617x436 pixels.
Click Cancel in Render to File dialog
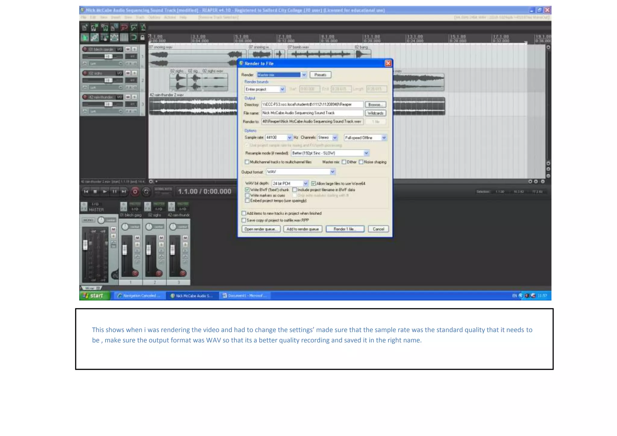[x=378, y=229]
